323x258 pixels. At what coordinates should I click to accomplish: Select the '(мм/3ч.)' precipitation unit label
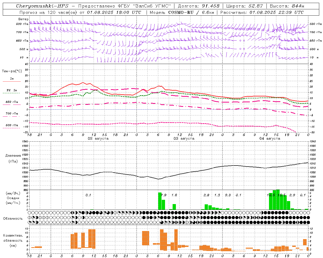(x=13, y=193)
